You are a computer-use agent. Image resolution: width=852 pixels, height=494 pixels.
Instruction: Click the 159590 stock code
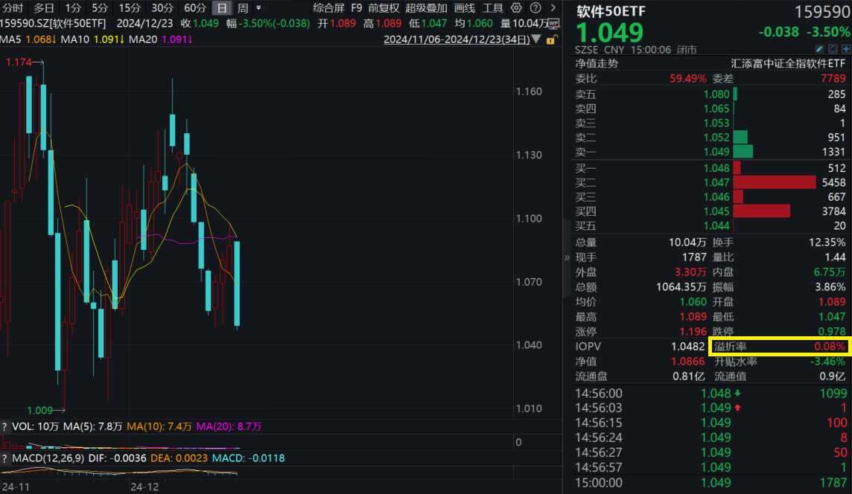pyautogui.click(x=823, y=11)
